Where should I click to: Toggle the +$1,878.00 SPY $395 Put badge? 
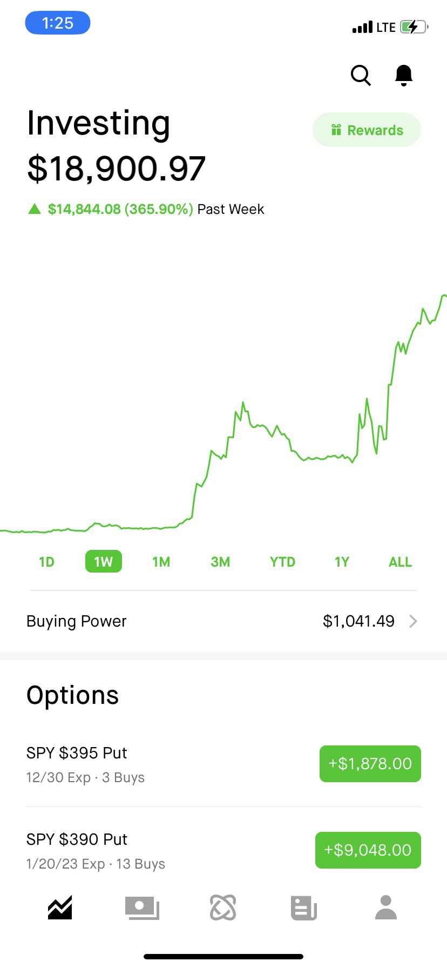(x=370, y=764)
